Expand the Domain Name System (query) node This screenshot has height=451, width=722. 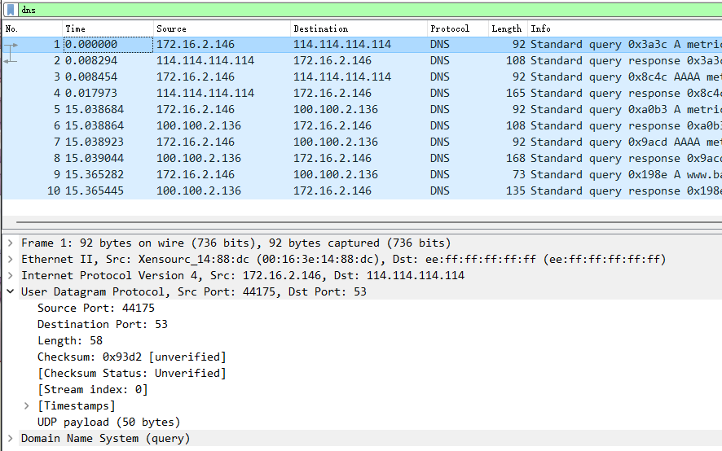10,439
